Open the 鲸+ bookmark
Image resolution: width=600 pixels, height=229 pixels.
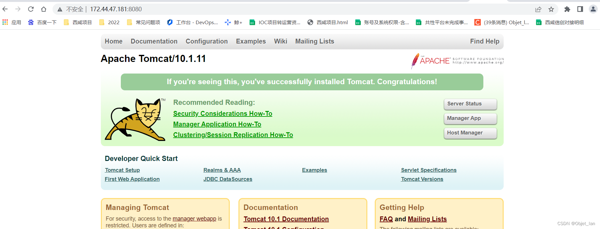pyautogui.click(x=233, y=22)
